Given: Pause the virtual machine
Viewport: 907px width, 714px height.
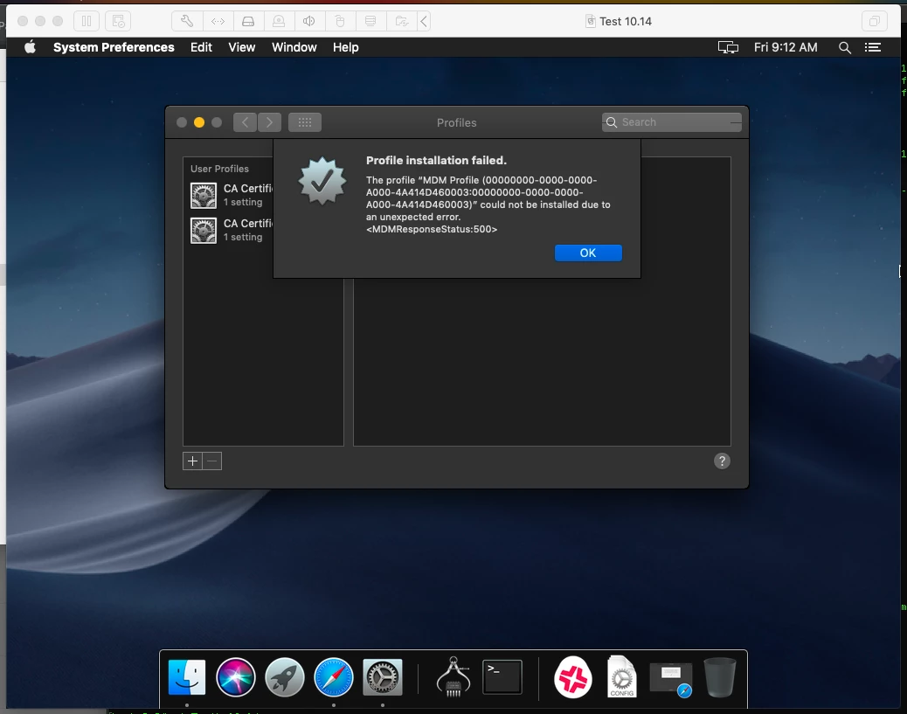Looking at the screenshot, I should click(87, 21).
